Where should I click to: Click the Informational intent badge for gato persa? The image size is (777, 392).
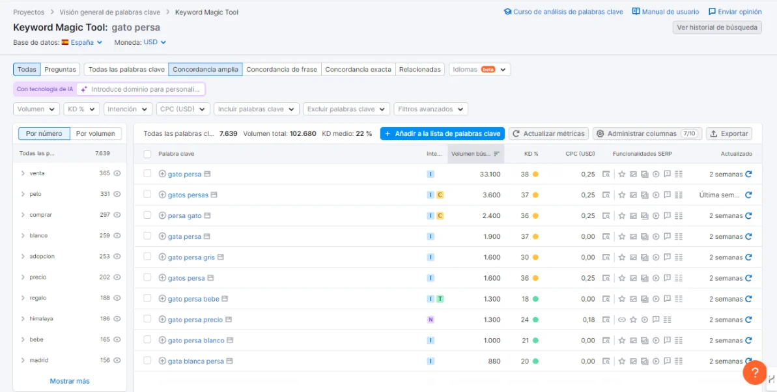(431, 175)
